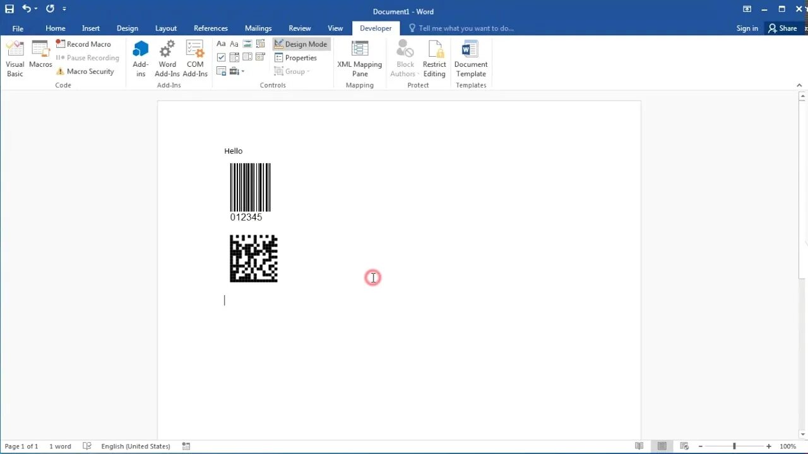Viewport: 808px width, 454px height.
Task: Select the Developer tab
Action: click(x=376, y=28)
